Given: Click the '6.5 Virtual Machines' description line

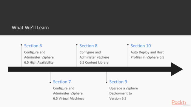Looking at the screenshot, I should [68, 98].
